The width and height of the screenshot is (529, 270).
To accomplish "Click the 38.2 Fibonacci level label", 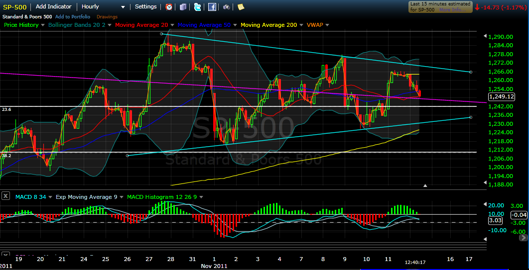I will [x=6, y=156].
